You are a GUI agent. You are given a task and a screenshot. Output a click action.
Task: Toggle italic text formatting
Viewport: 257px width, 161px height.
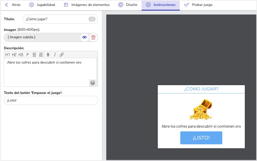(55, 55)
